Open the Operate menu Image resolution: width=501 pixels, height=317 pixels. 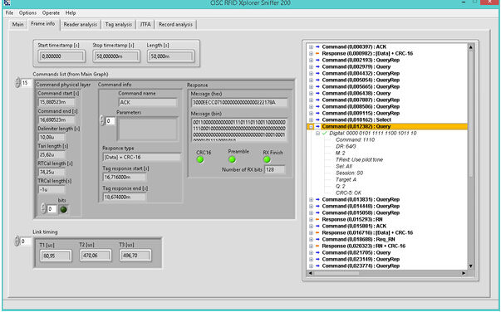point(51,12)
